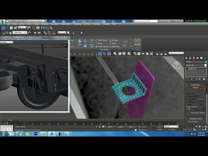The image size is (208, 156).
Task: Open the Modifier List dropdown
Action: coord(196,65)
